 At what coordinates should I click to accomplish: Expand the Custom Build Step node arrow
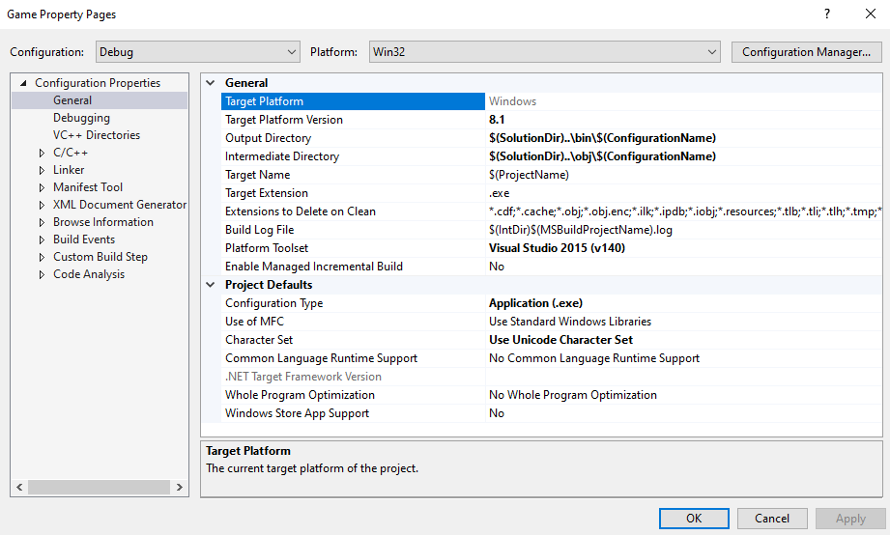(42, 257)
